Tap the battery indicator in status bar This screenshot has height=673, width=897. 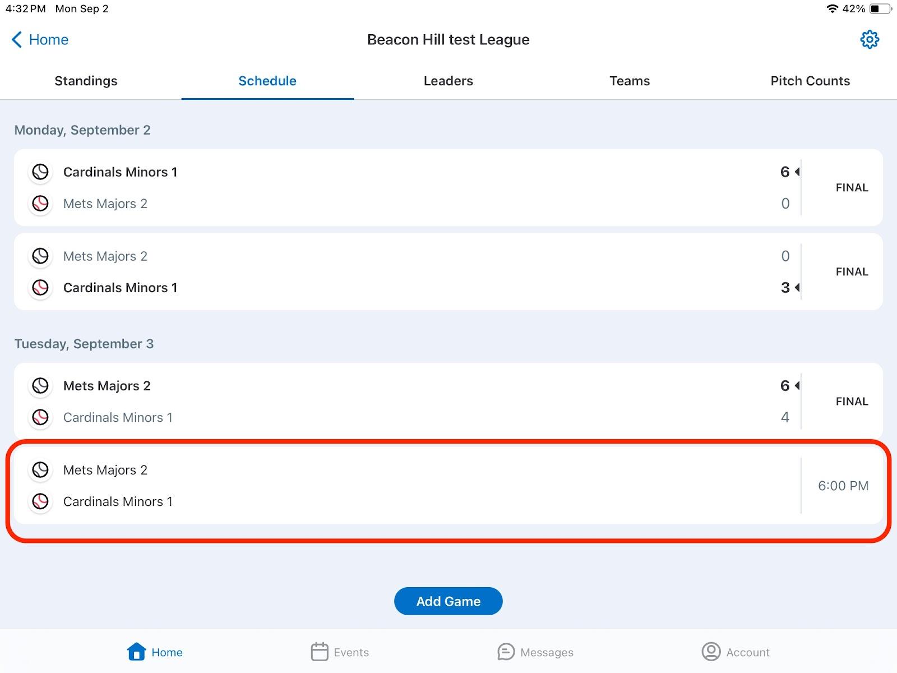pyautogui.click(x=879, y=9)
